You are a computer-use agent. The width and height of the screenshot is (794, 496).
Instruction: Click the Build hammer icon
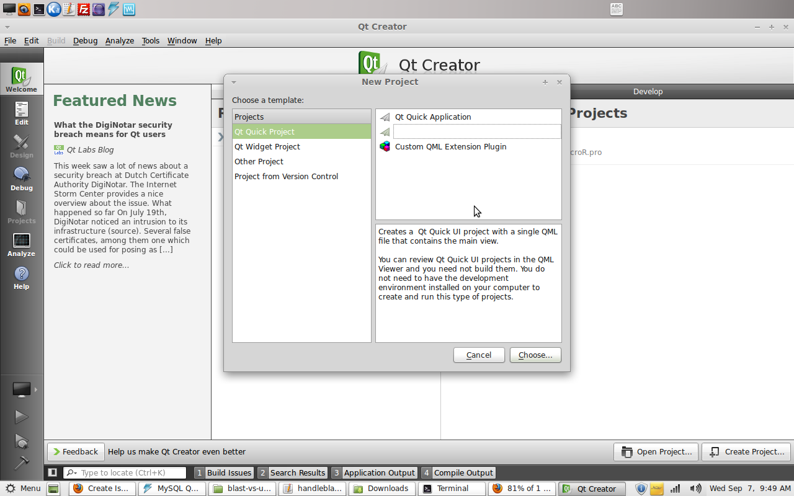(x=22, y=463)
